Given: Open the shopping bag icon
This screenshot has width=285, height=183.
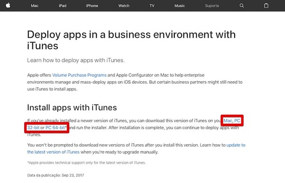Looking at the screenshot, I should pos(266,5).
